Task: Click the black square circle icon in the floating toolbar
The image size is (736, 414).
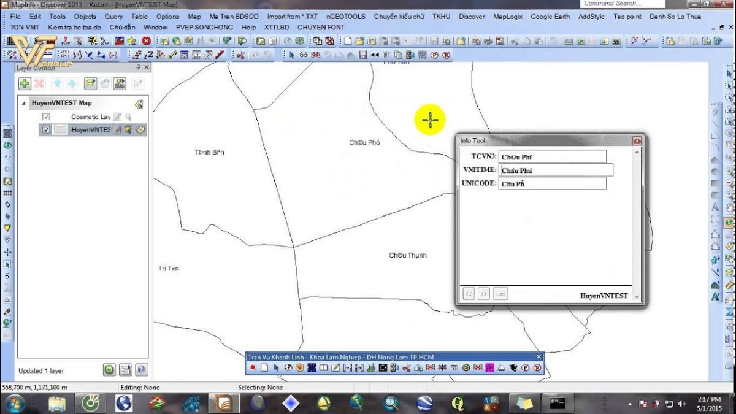Action: pos(383,367)
